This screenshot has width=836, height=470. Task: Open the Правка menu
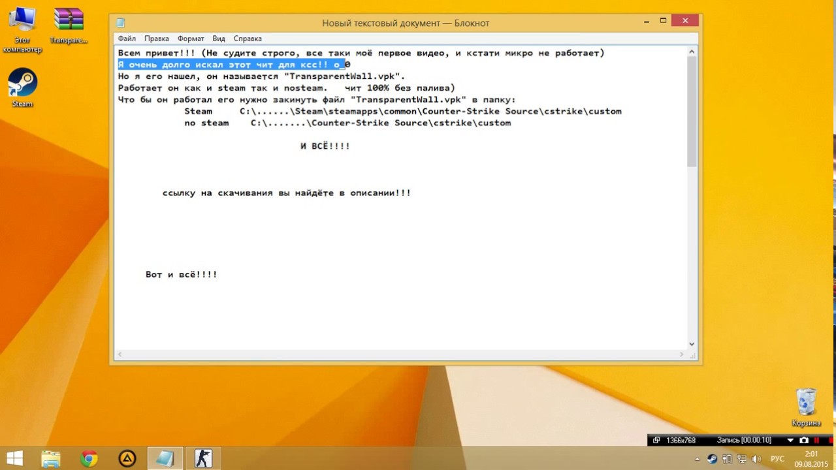(157, 39)
